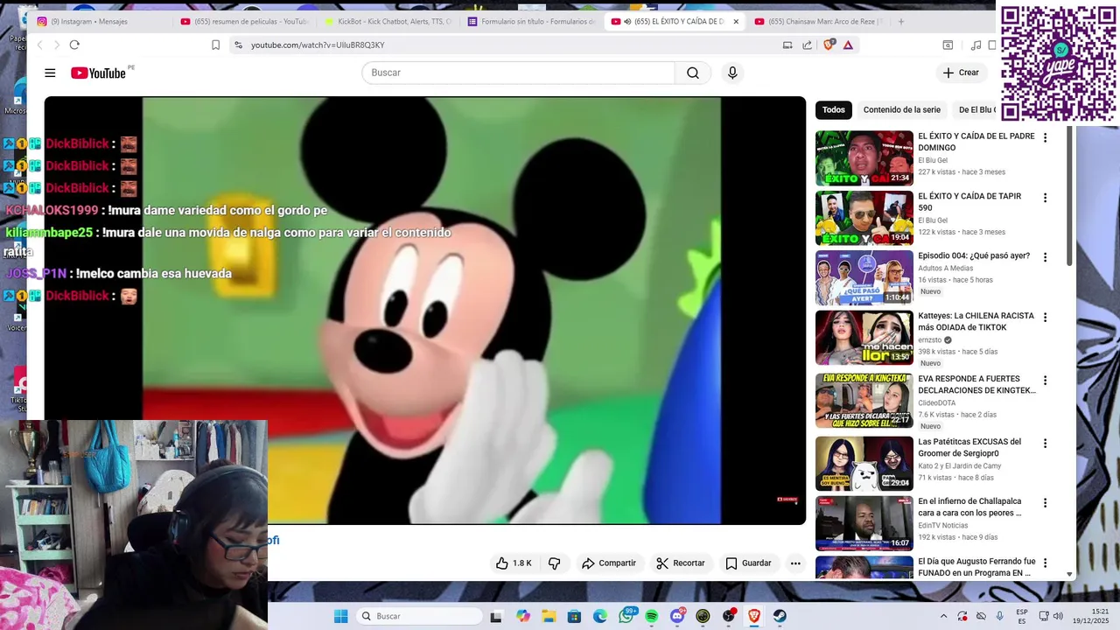
Task: Open a new browser tab with plus
Action: (x=901, y=22)
